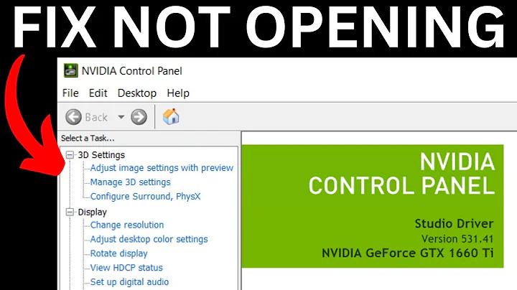Open the Help menu
The image size is (517, 290).
[x=178, y=93]
